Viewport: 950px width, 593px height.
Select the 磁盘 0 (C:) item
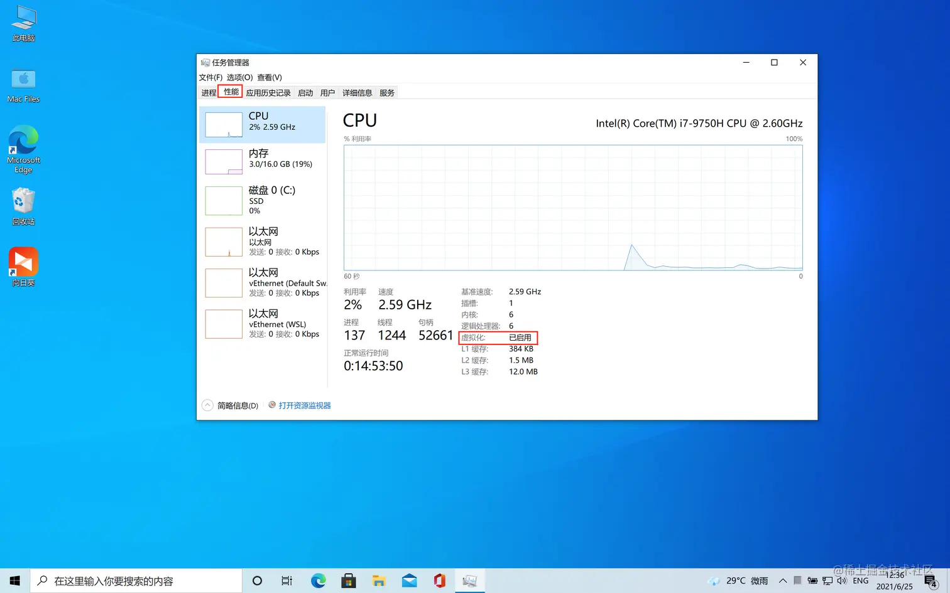coord(263,200)
